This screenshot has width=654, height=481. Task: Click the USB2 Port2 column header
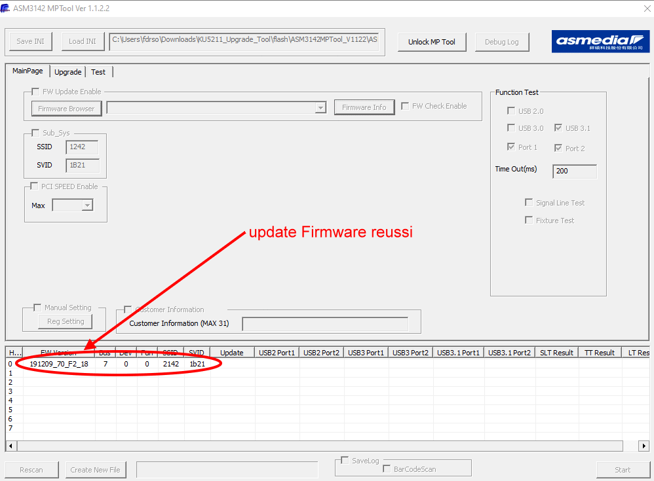321,353
